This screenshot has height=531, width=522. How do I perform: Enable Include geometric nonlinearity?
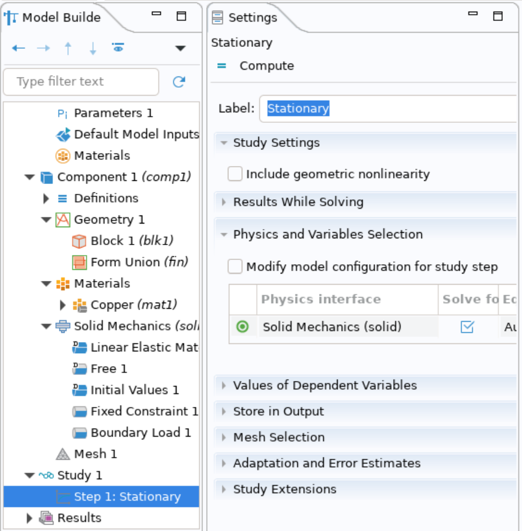[234, 174]
